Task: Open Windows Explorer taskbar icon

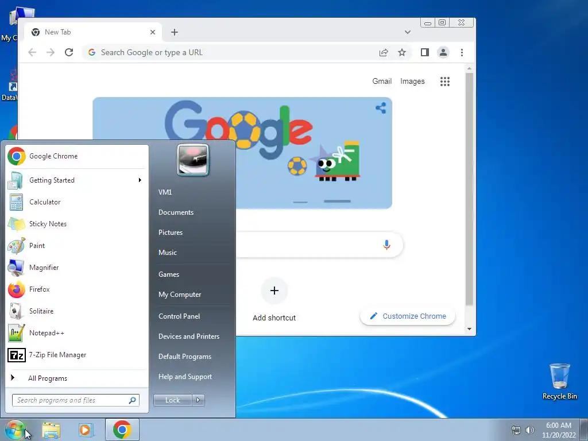Action: 51,430
